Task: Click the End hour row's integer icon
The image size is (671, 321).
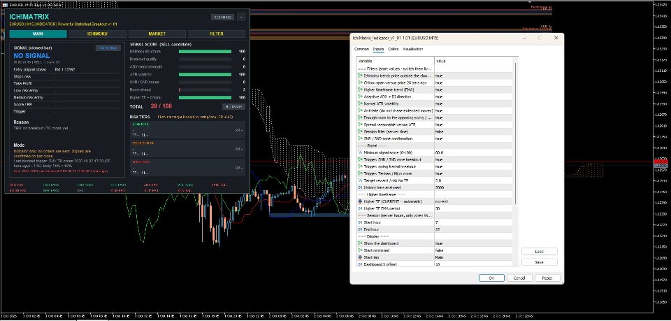Action: click(x=361, y=229)
